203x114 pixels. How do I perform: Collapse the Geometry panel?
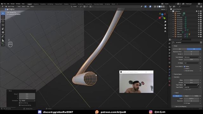click(176, 77)
